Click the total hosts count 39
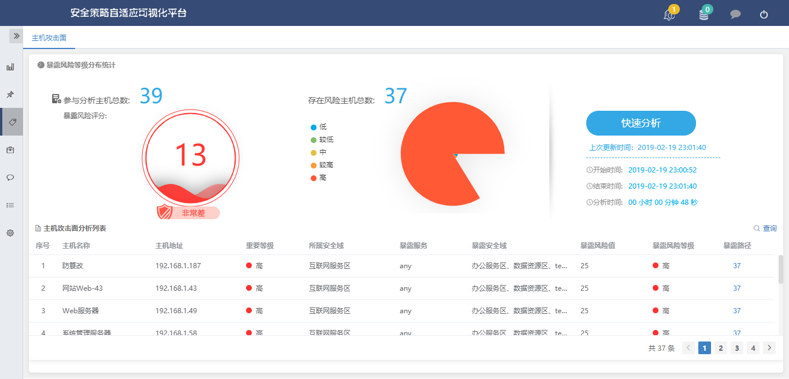The height and width of the screenshot is (379, 789). tap(151, 96)
